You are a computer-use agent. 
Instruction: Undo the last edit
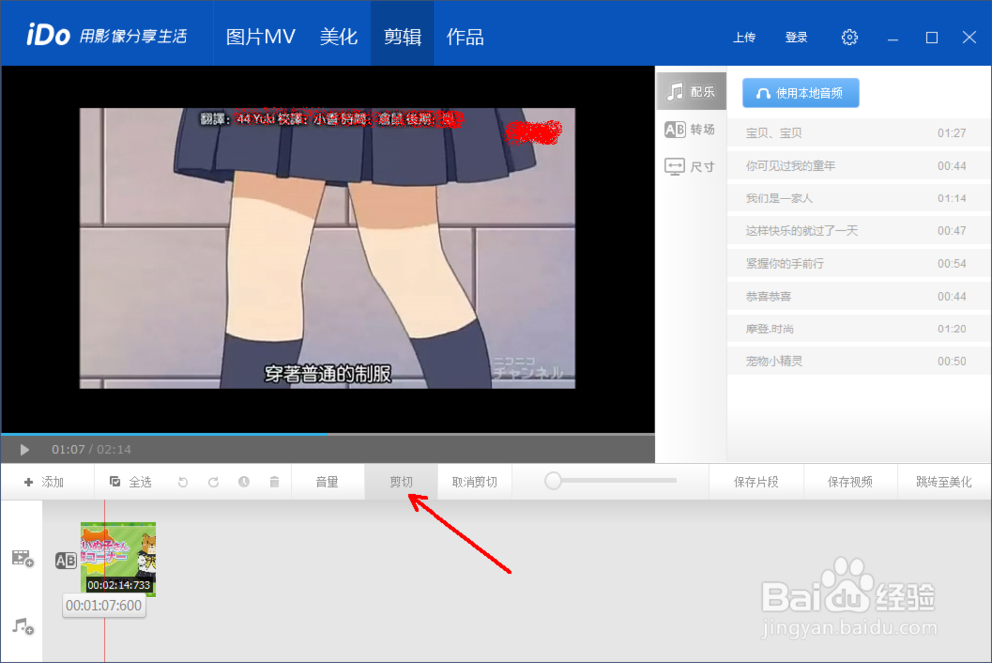[182, 481]
